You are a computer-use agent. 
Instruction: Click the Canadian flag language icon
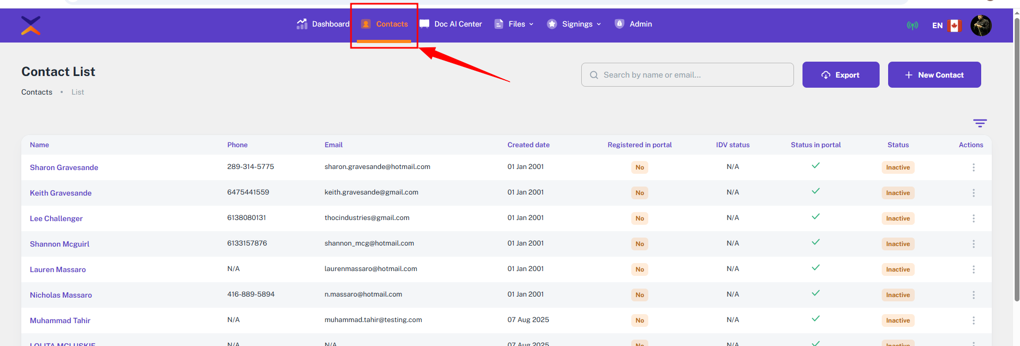[955, 26]
